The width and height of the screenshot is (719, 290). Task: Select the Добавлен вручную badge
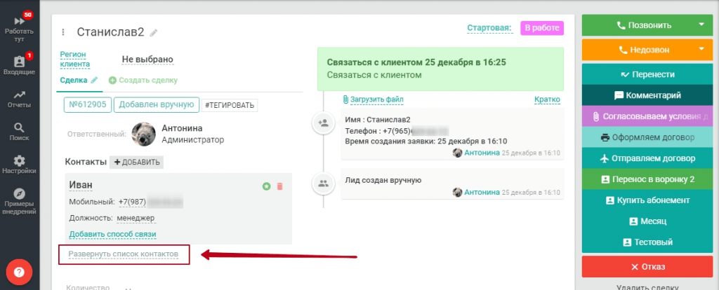point(157,105)
